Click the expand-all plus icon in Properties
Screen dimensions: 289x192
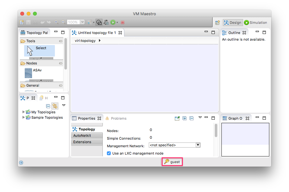coord(185,118)
